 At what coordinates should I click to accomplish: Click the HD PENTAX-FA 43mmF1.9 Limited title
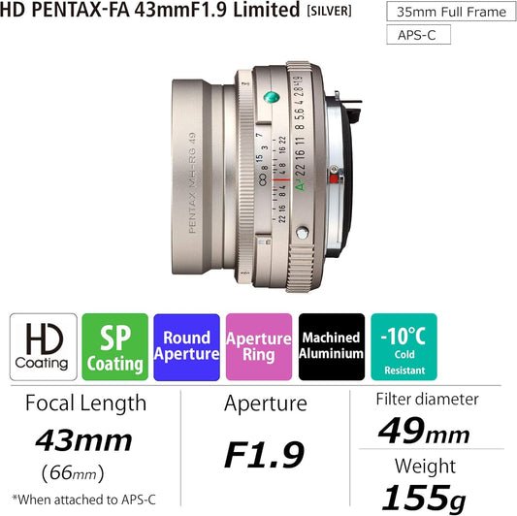click(150, 10)
